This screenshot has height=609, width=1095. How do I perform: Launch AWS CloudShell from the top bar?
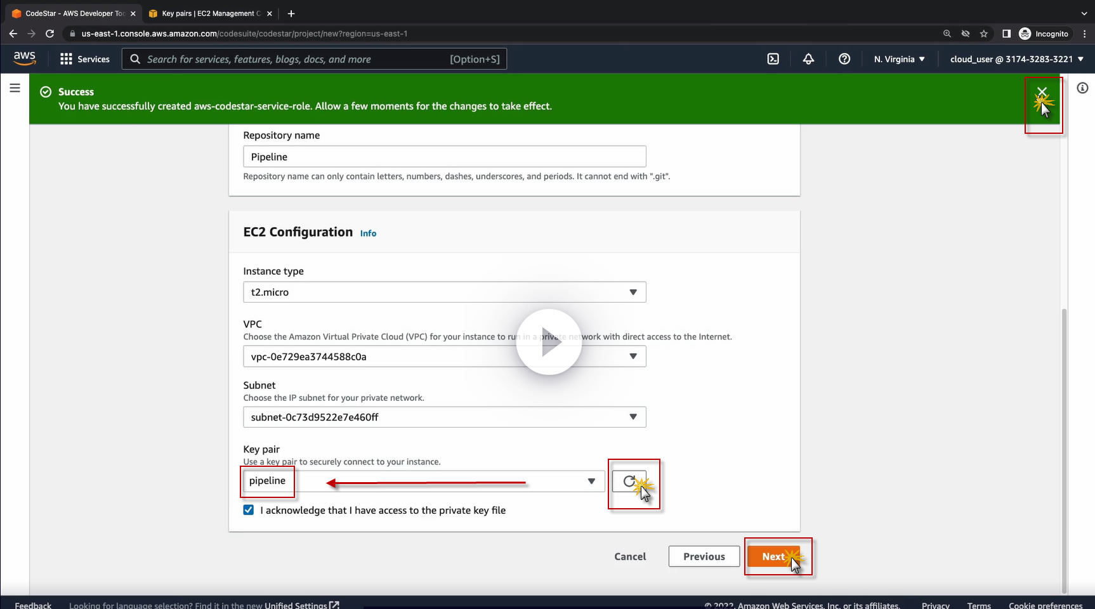point(773,59)
